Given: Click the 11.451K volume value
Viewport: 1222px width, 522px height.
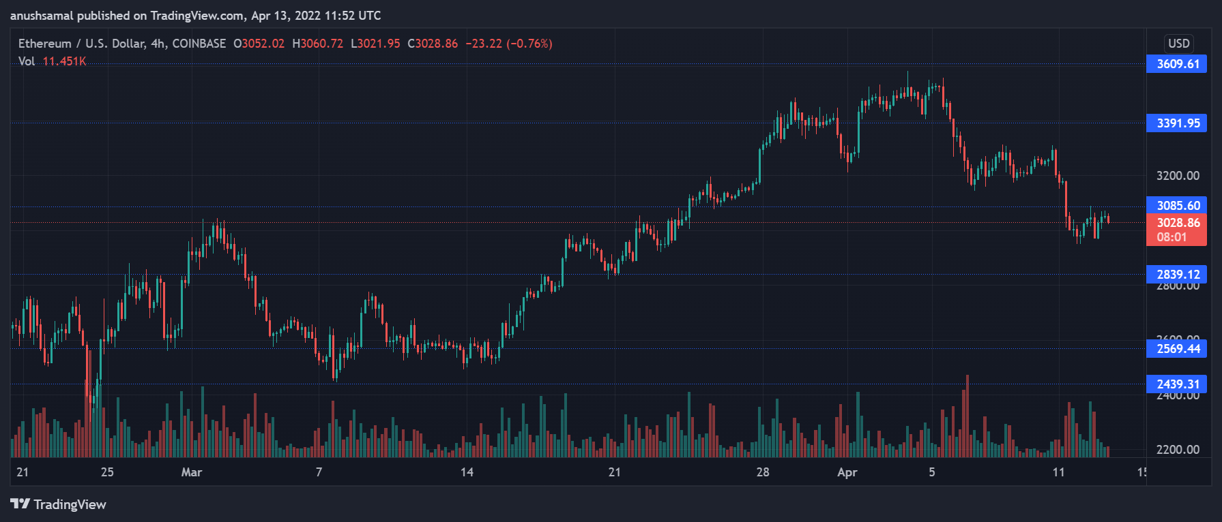Looking at the screenshot, I should pyautogui.click(x=64, y=61).
